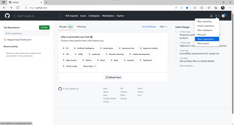
Task: Go back with browser back arrow
Action: tap(4, 8)
